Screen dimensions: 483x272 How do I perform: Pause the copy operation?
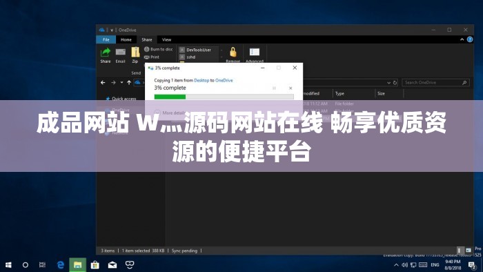pos(274,88)
